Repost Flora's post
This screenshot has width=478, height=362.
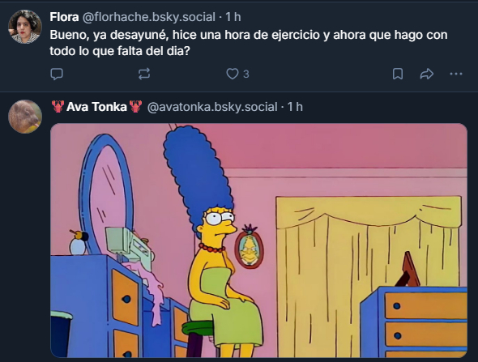pyautogui.click(x=144, y=74)
